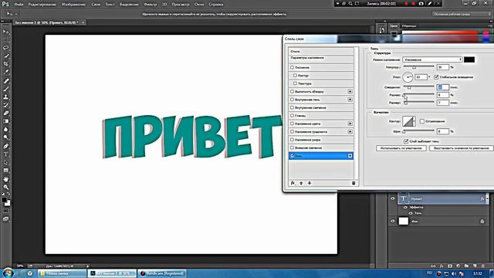This screenshot has height=278, width=494.
Task: Add another Тень effect with plus
Action: (350, 156)
